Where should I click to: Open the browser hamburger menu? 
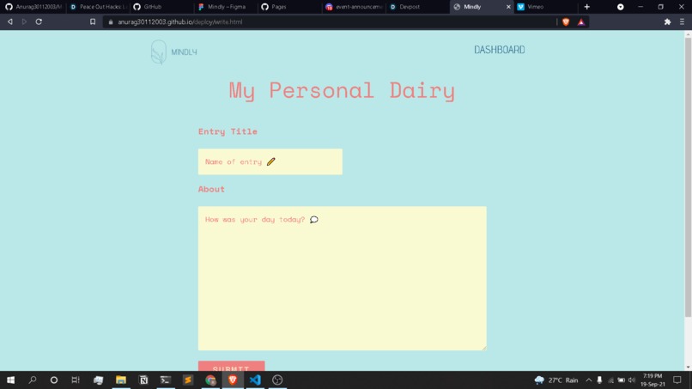[682, 21]
